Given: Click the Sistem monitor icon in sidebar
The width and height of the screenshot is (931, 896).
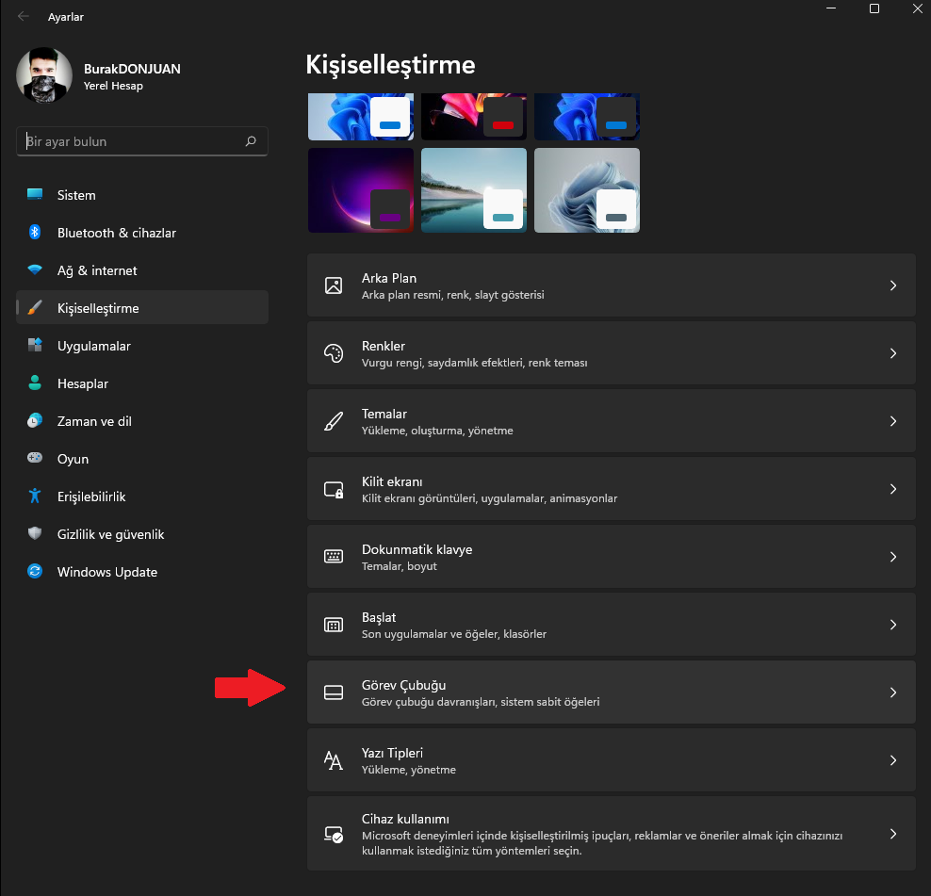Looking at the screenshot, I should pos(35,195).
